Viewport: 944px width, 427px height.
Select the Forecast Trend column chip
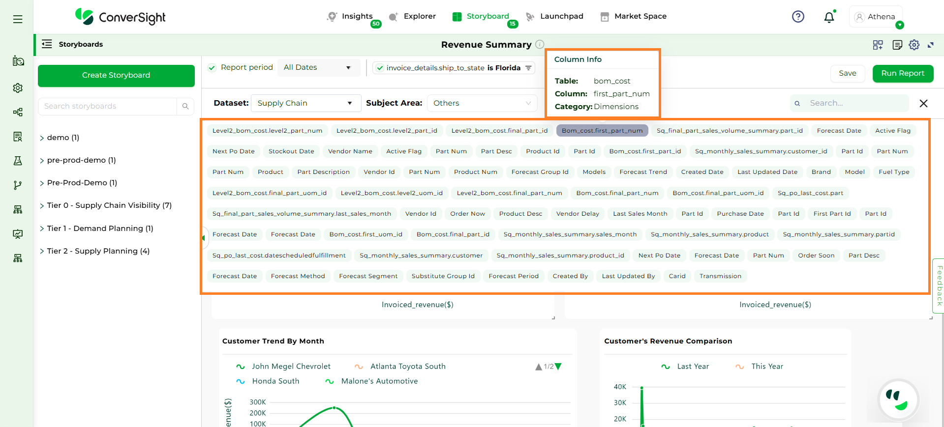[643, 172]
